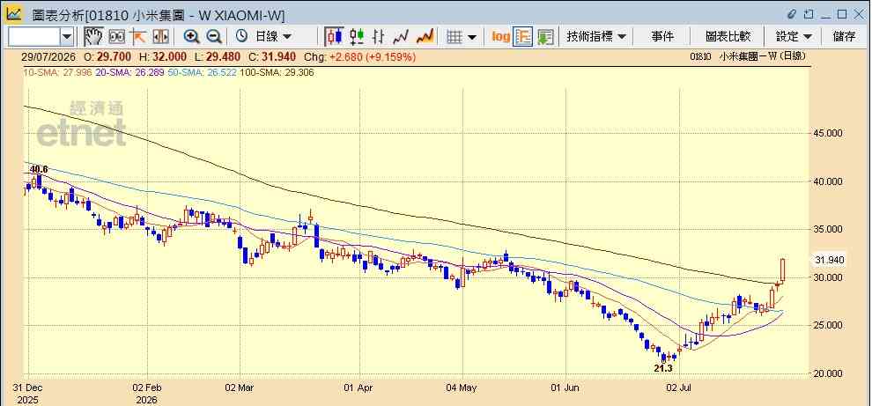
Task: Maximize the chart analysis window
Action: pos(842,13)
